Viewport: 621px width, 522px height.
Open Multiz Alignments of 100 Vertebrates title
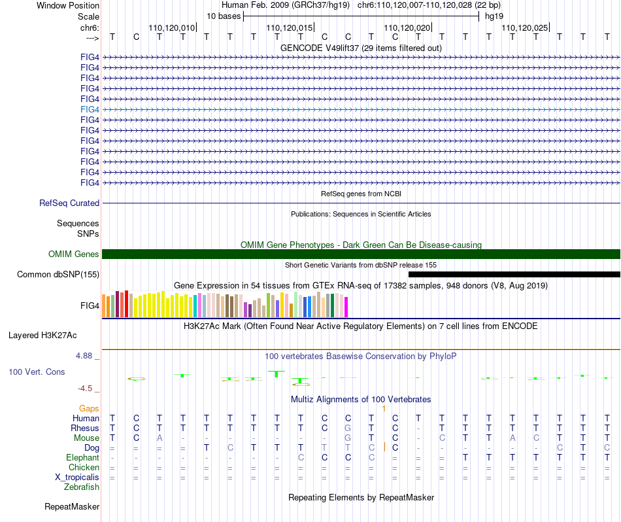[x=361, y=399]
